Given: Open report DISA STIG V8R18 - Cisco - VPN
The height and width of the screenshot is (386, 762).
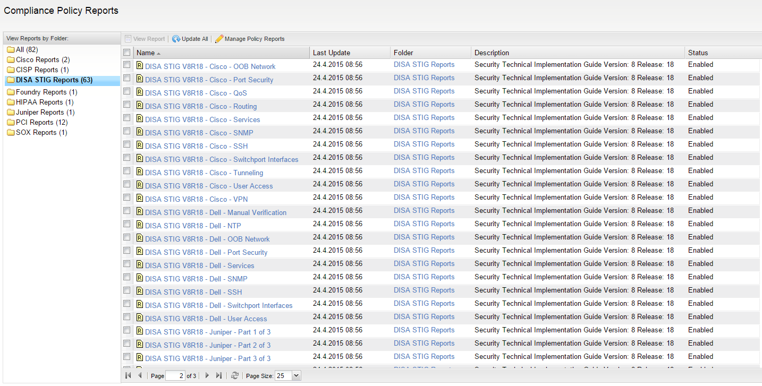Looking at the screenshot, I should tap(197, 199).
